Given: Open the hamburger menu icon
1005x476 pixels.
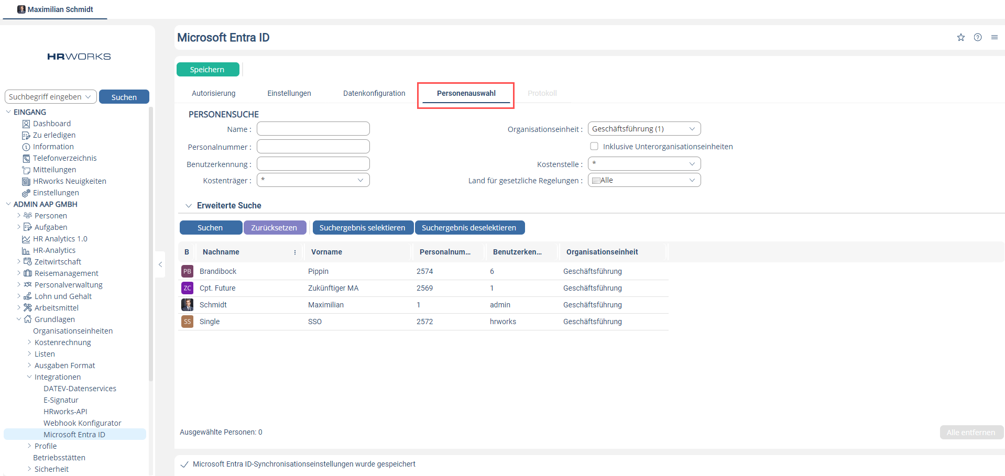Looking at the screenshot, I should tap(995, 37).
